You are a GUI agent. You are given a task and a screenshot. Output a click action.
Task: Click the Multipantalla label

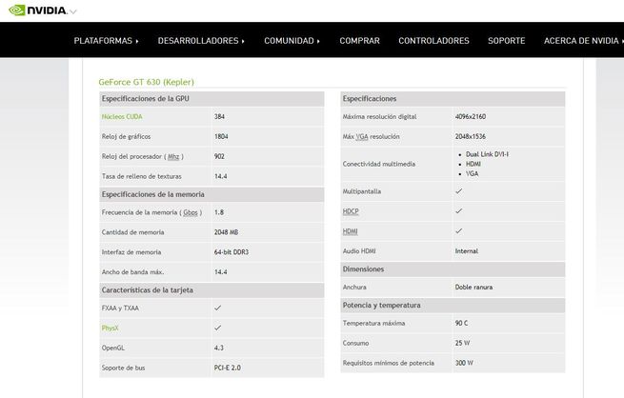click(x=362, y=191)
